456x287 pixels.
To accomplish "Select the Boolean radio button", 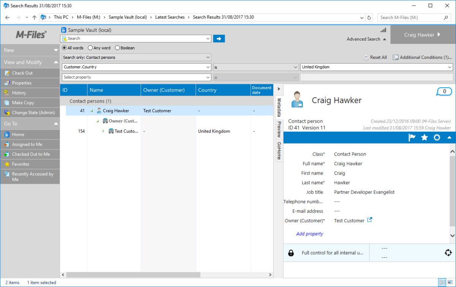I will point(117,48).
